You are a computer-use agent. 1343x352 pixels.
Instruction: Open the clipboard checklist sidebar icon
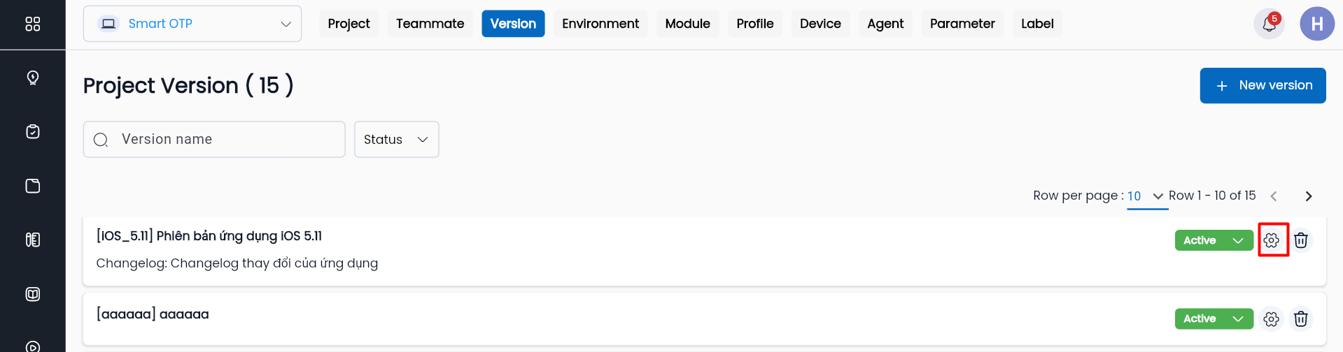pyautogui.click(x=33, y=132)
